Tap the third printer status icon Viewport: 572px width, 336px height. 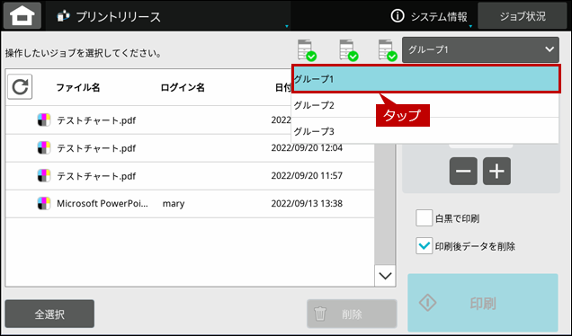388,50
